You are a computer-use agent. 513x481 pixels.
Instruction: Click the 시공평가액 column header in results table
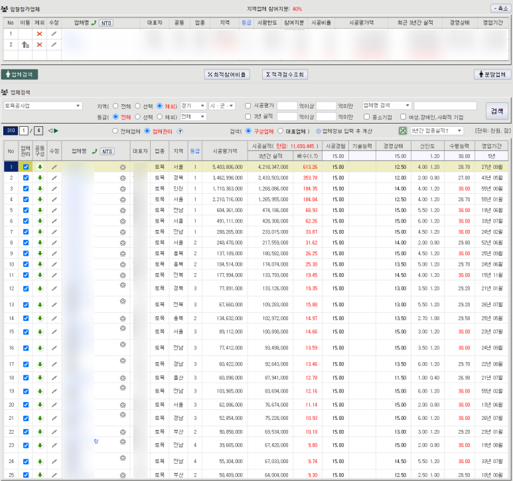tap(224, 151)
